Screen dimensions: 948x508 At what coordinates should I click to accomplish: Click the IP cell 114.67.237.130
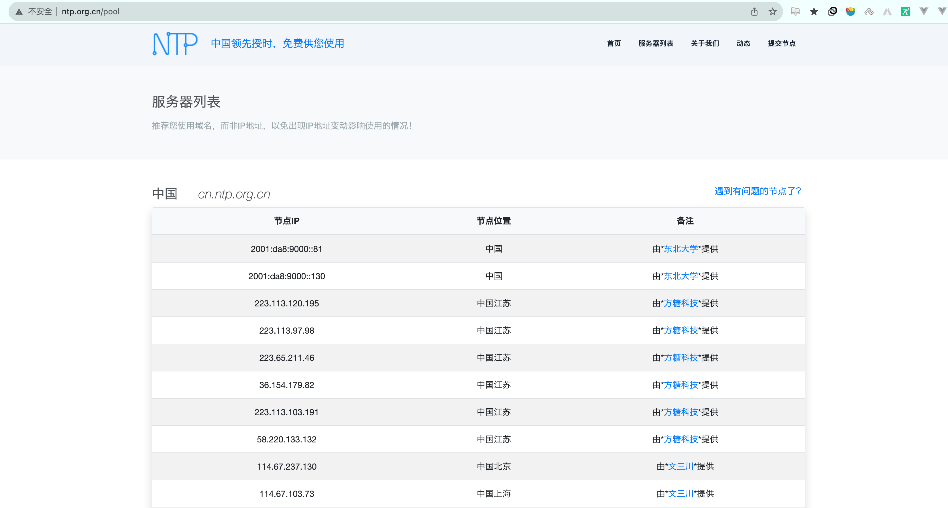click(286, 467)
